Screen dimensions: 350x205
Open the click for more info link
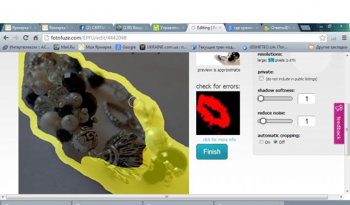219,139
